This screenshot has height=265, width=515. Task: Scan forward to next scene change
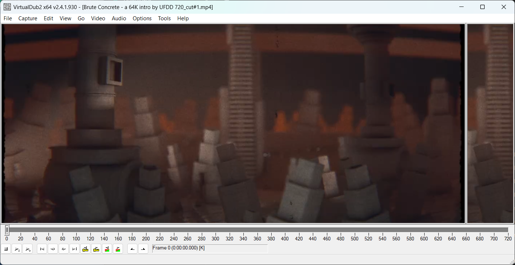(x=118, y=249)
